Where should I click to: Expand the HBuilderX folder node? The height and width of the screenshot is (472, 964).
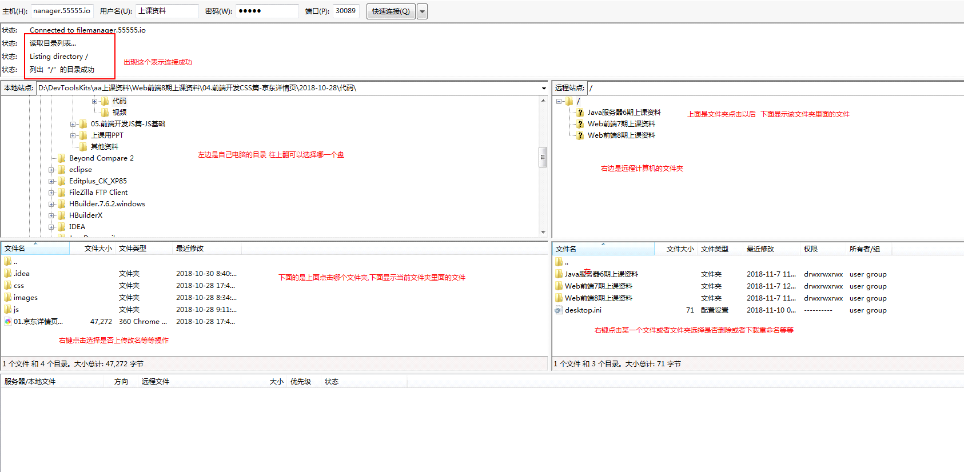(51, 215)
